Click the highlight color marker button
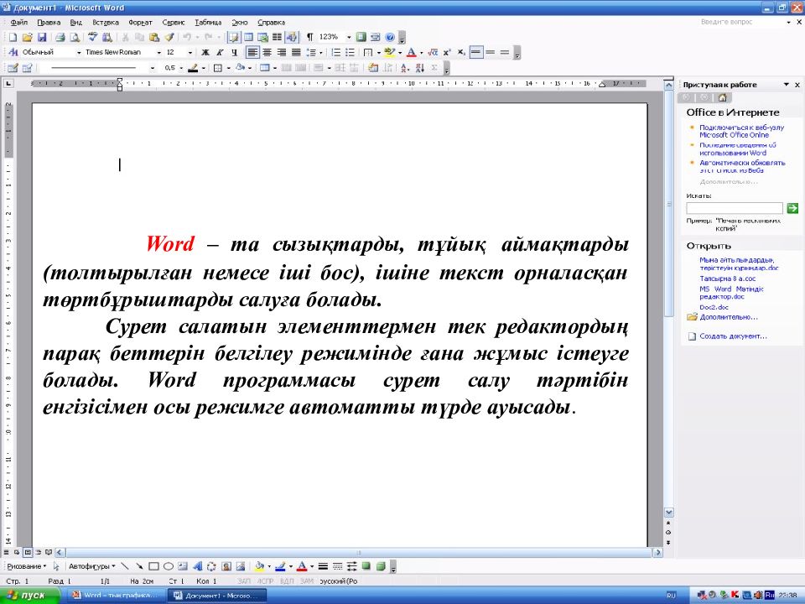The width and height of the screenshot is (805, 604). coord(390,52)
